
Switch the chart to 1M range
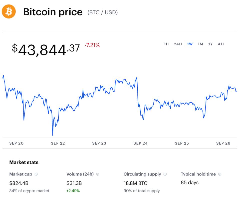tap(200, 44)
